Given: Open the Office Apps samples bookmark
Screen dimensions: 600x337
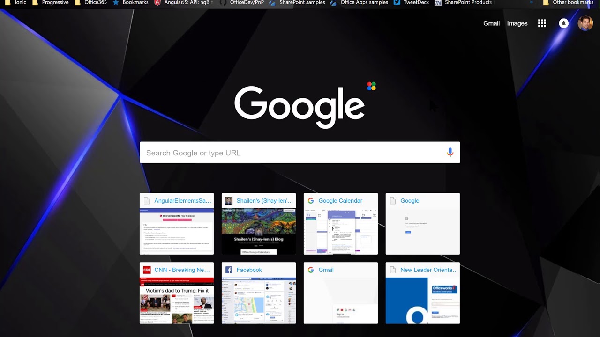Looking at the screenshot, I should pos(359,3).
